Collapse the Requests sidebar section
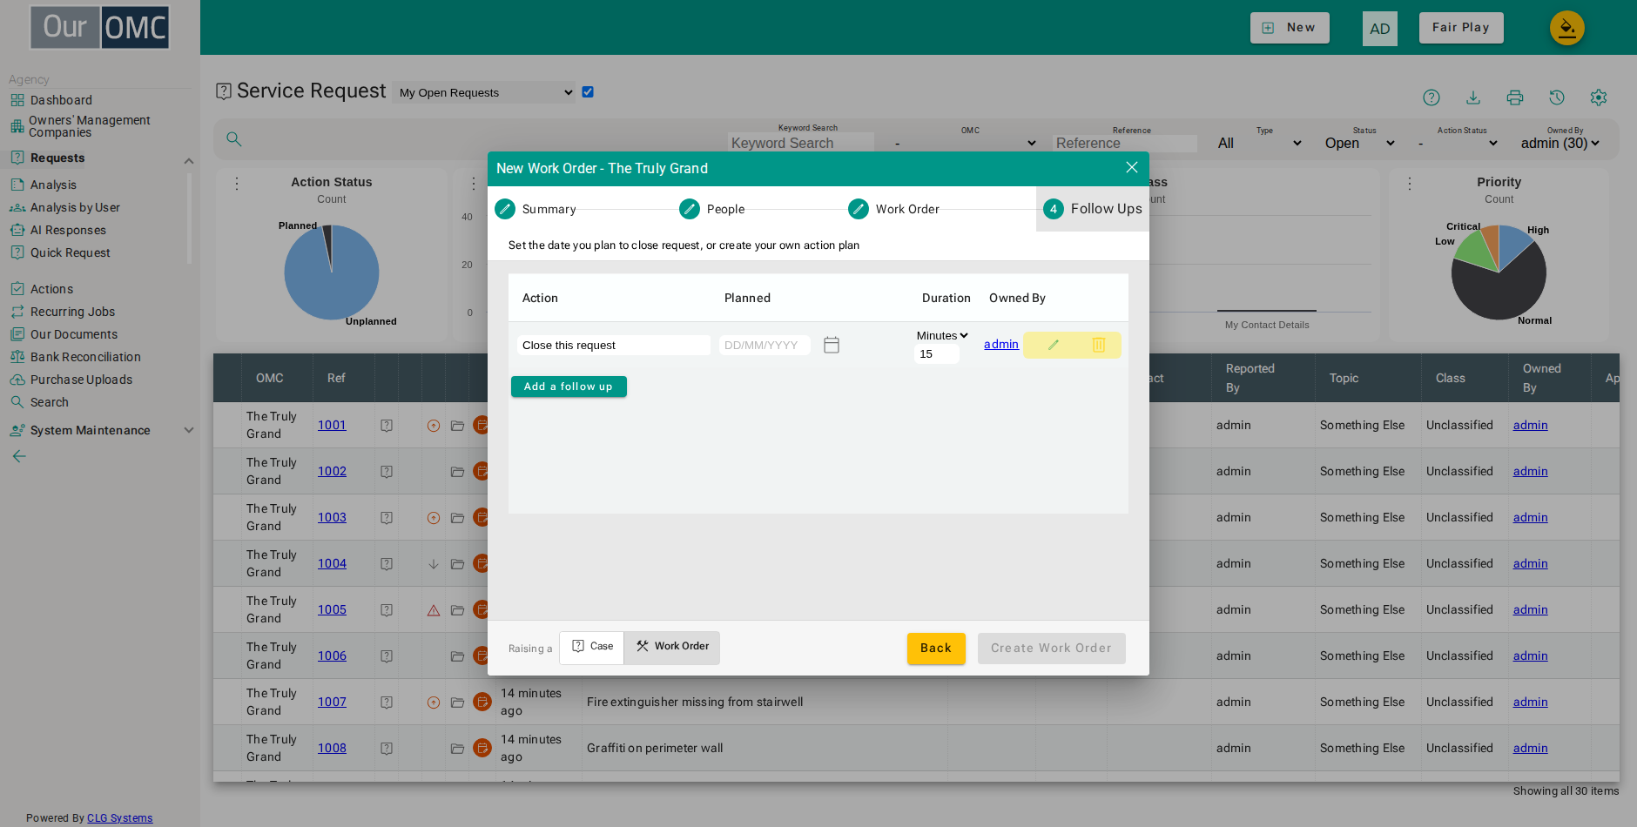This screenshot has height=827, width=1637. pyautogui.click(x=189, y=160)
